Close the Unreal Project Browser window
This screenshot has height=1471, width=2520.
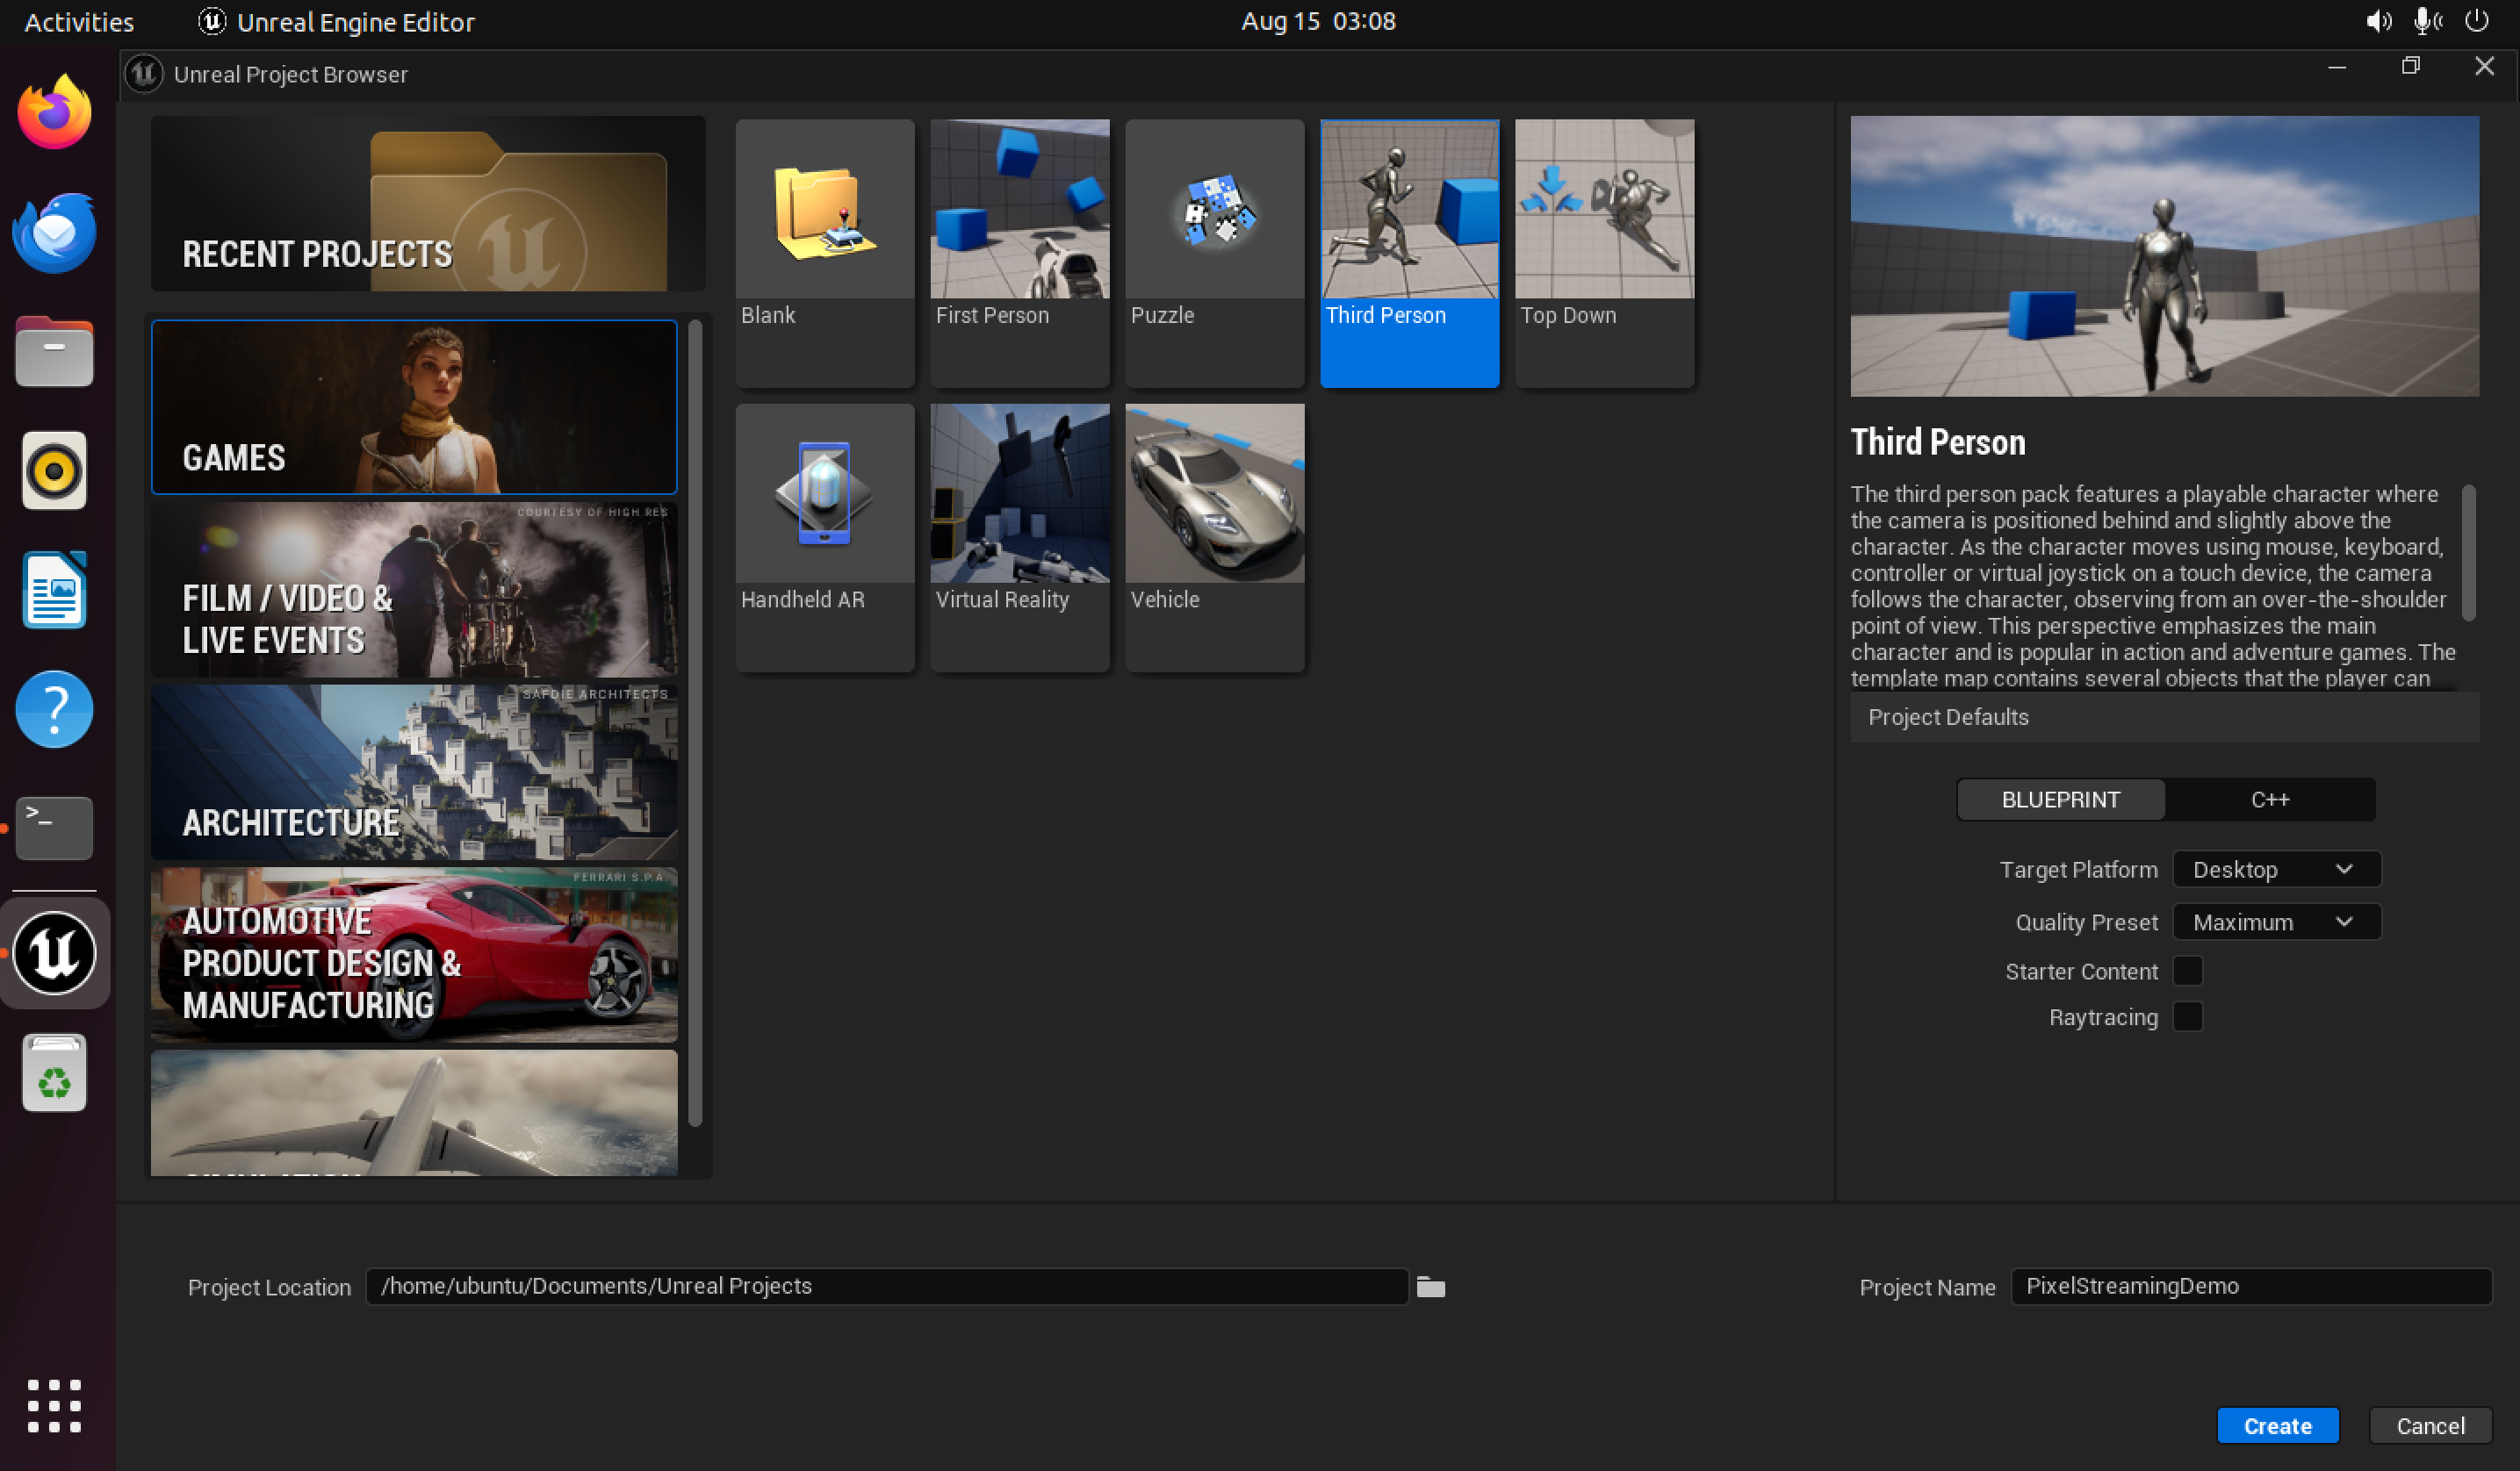[2484, 67]
